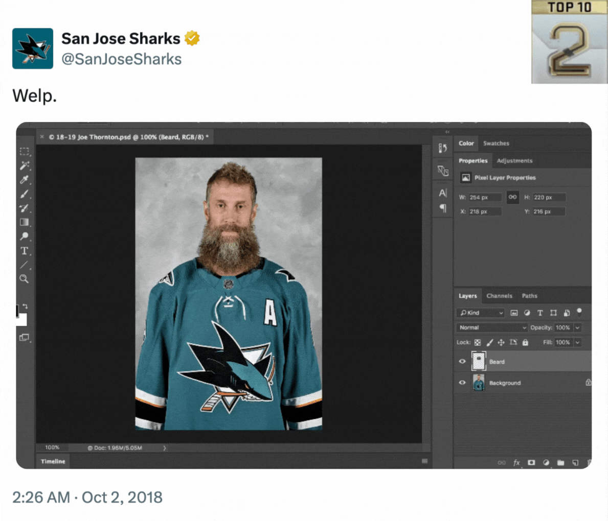608x521 pixels.
Task: Switch to the Paths tab
Action: [x=529, y=296]
